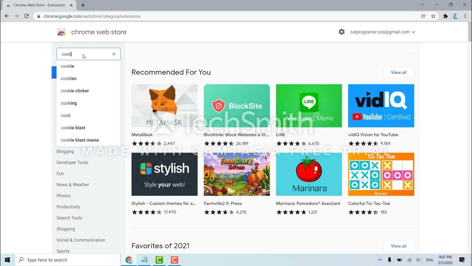
Task: Open the LINE extension thumbnail
Action: coord(309,106)
